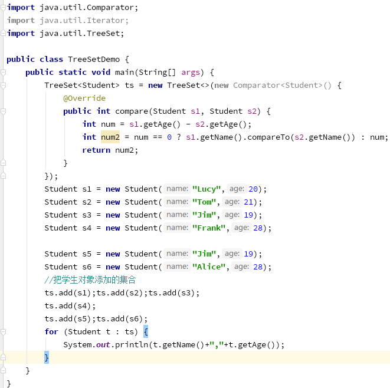Image resolution: width=390 pixels, height=388 pixels.
Task: Click the fold end marker at the TreeSet import line
Action: [3, 34]
